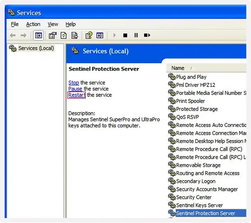
Task: Click the Stop Service square button
Action: [125, 35]
